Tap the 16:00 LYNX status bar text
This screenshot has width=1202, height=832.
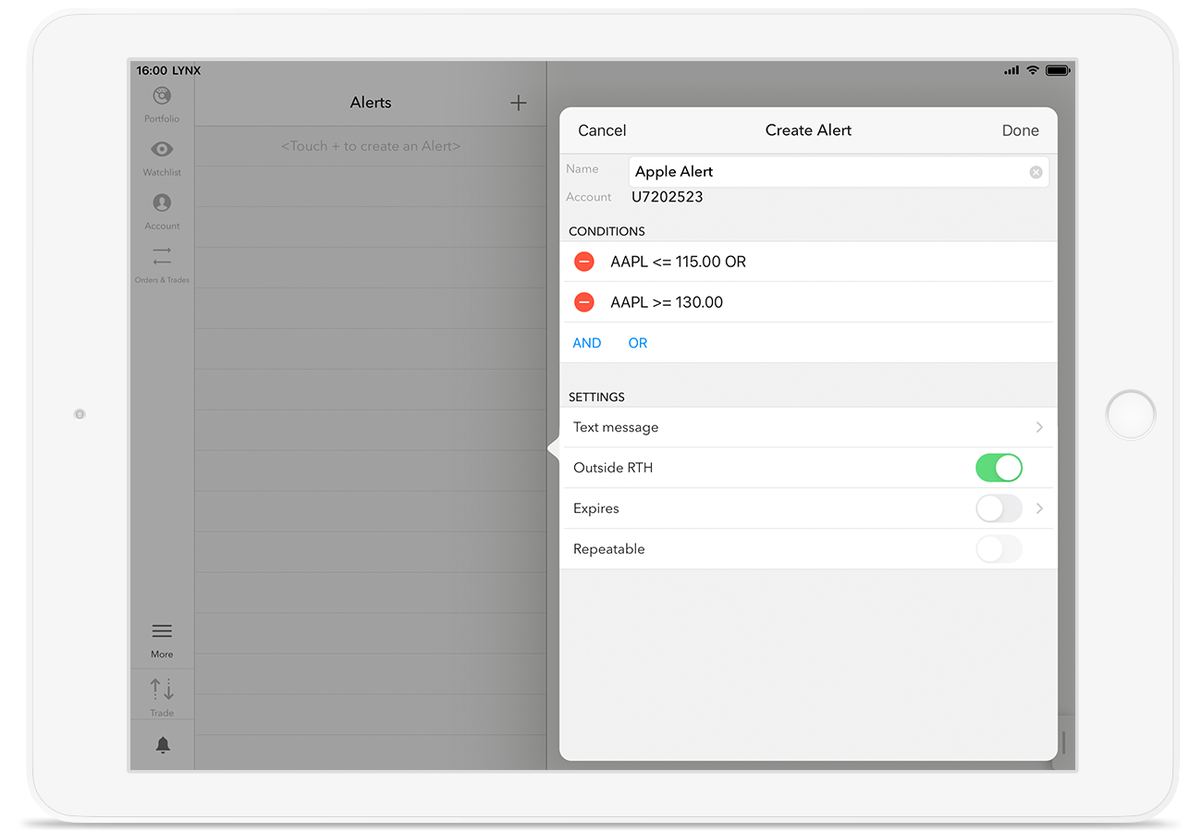coord(168,70)
